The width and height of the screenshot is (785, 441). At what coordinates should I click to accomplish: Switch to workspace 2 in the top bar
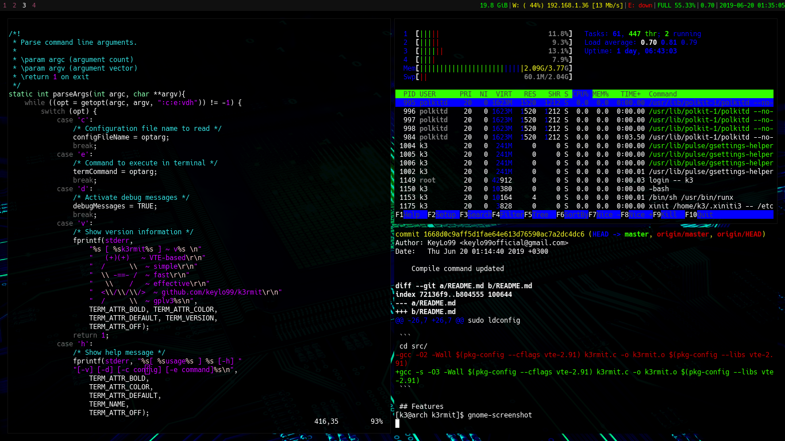coord(14,5)
